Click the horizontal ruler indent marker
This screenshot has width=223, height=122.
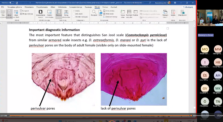point(29,23)
